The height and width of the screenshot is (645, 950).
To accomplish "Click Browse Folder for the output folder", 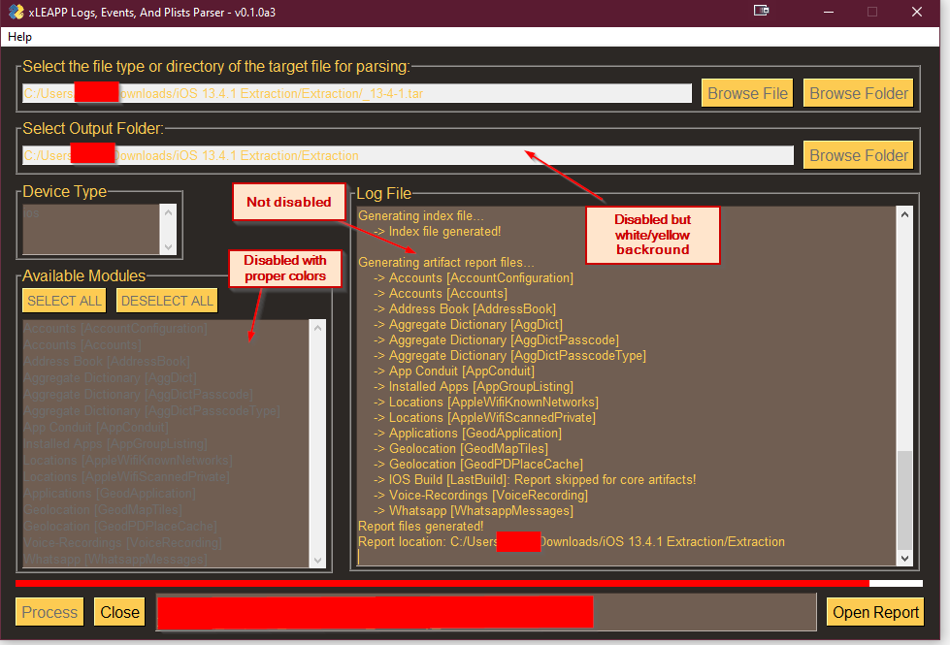I will [x=858, y=155].
